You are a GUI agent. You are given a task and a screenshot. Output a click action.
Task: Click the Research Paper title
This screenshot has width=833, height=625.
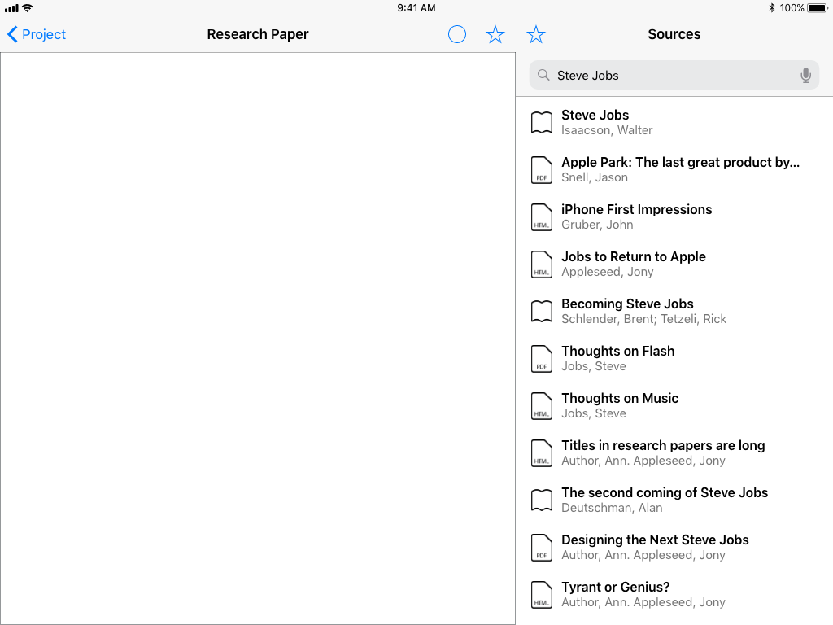258,34
